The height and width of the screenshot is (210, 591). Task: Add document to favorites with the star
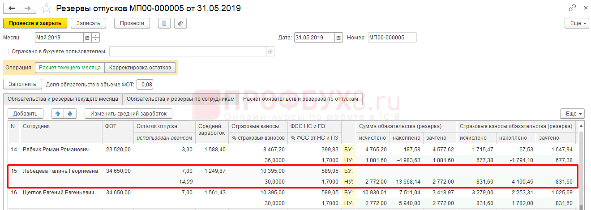tap(46, 9)
